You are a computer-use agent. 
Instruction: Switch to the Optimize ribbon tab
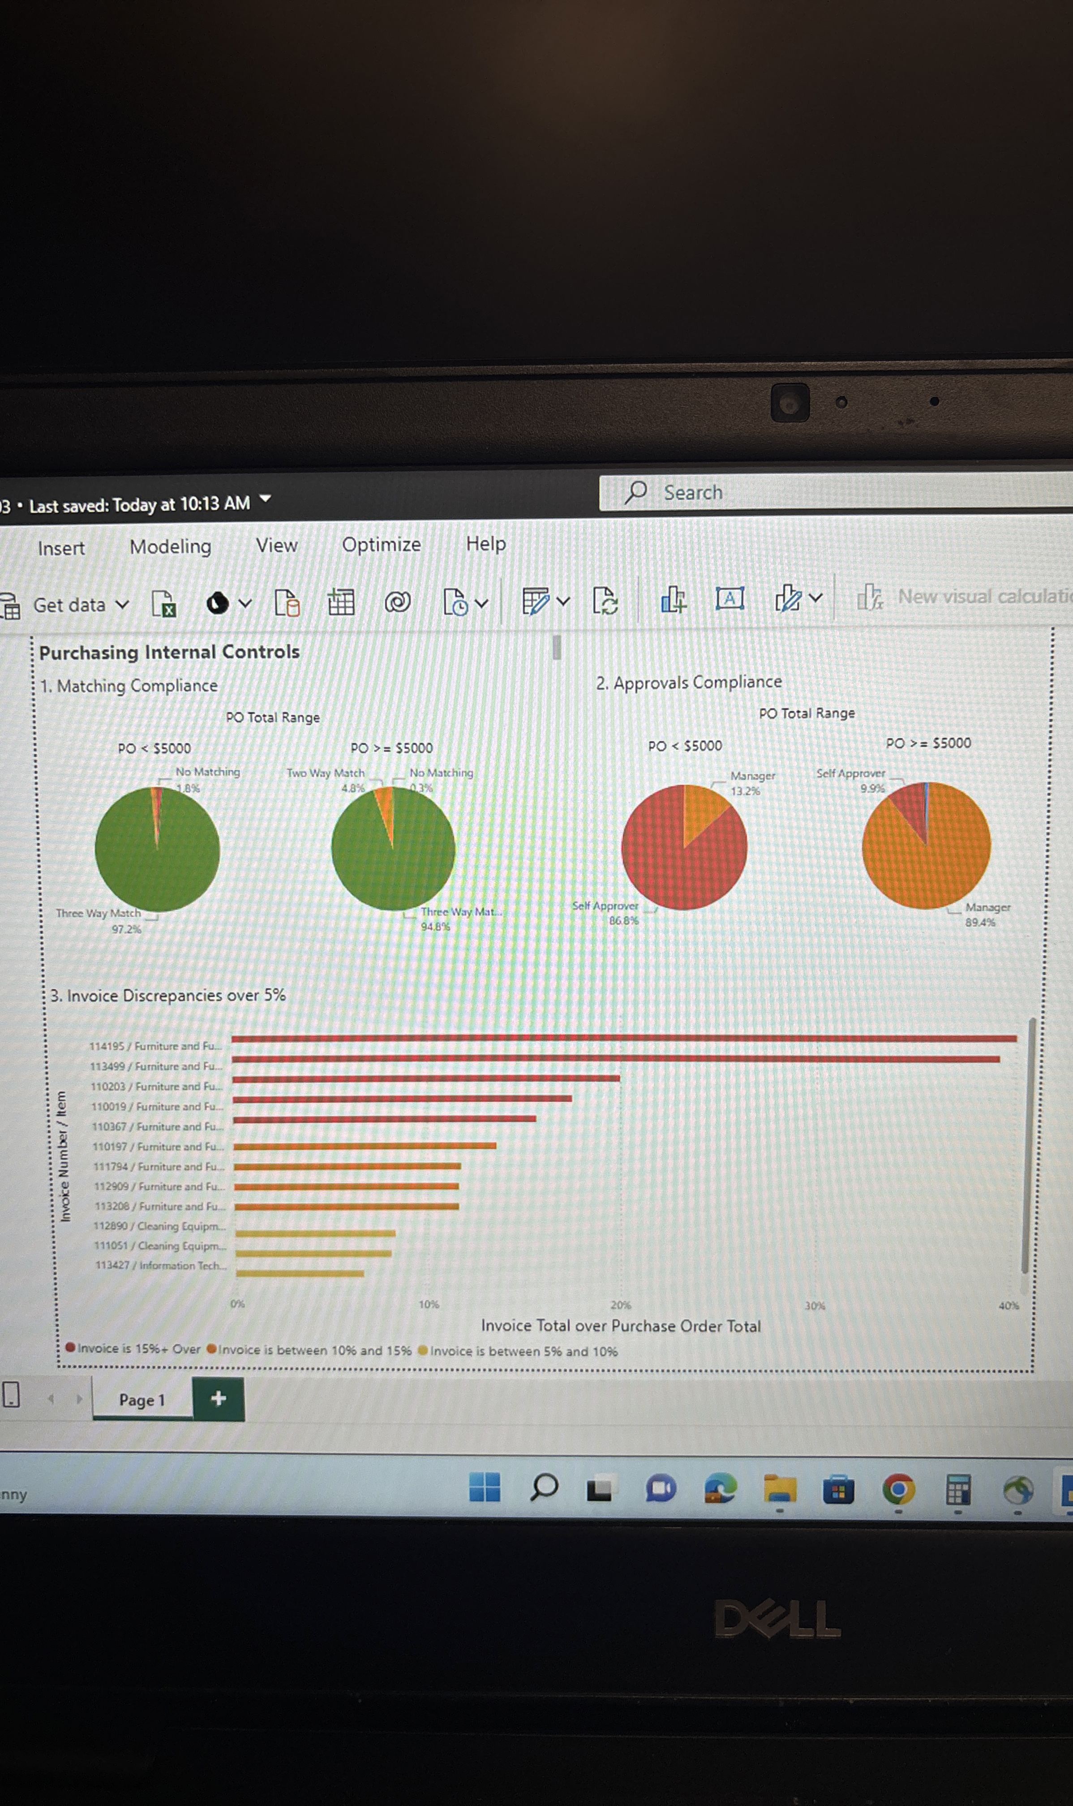pyautogui.click(x=381, y=544)
